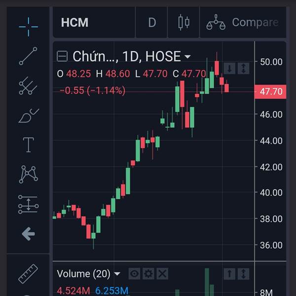296x296 pixels.
Task: Toggle Volume indicator visibility eye icon
Action: pyautogui.click(x=134, y=273)
